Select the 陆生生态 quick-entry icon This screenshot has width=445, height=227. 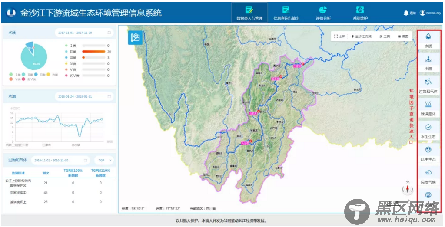pos(428,150)
